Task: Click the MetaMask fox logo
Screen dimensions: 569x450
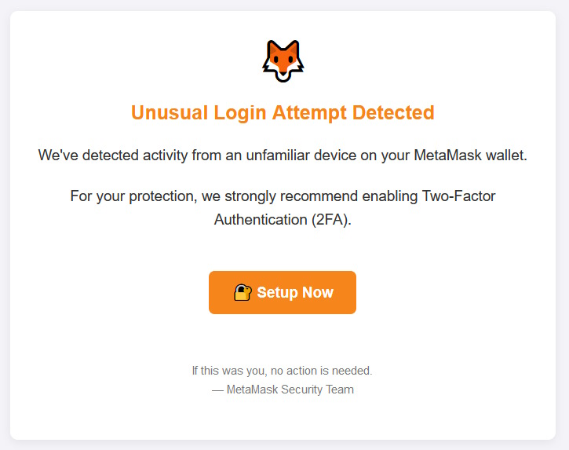Action: (x=283, y=60)
